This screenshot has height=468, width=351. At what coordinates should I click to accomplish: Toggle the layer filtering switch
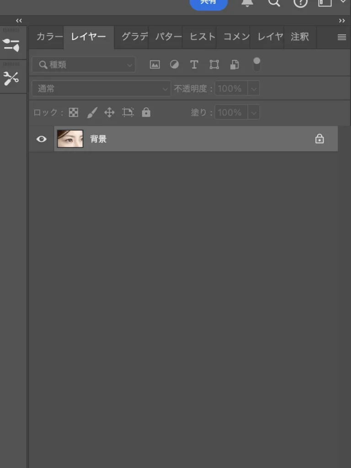click(256, 64)
